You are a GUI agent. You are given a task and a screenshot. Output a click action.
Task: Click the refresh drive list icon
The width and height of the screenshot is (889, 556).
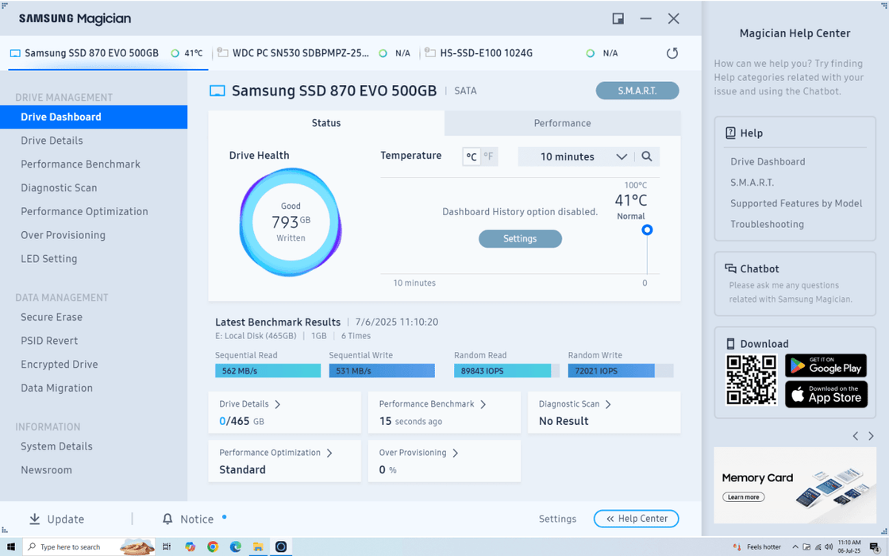coord(672,53)
